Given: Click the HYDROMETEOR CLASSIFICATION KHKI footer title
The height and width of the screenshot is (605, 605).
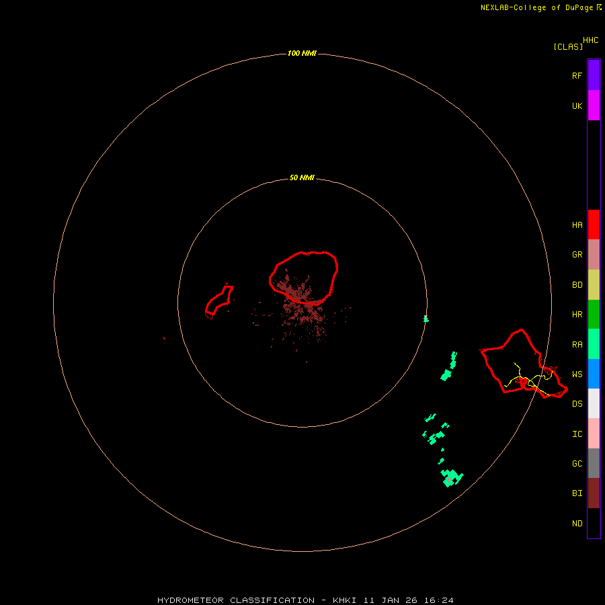Looking at the screenshot, I should 305,600.
